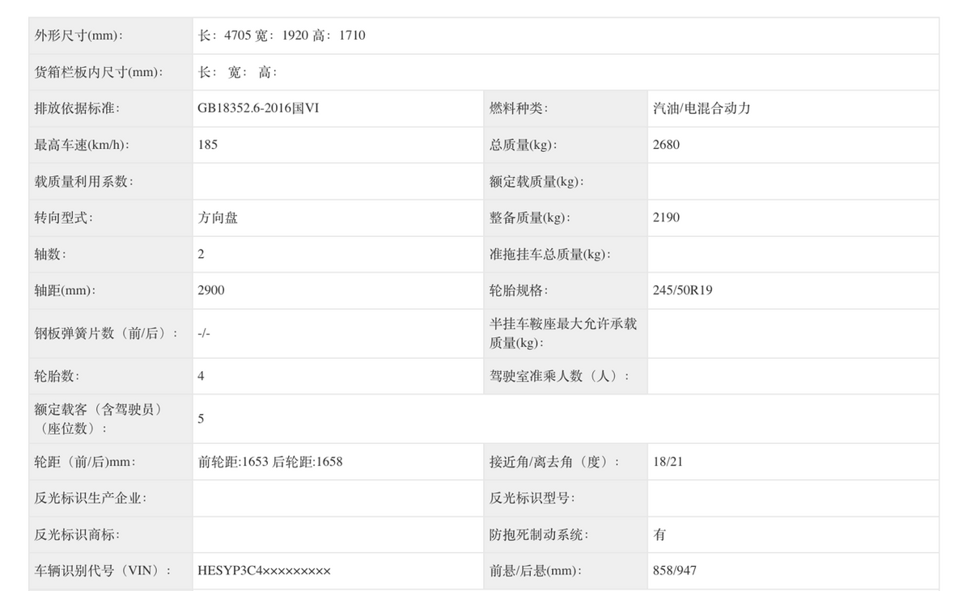Select the total mass value 2680
The height and width of the screenshot is (591, 971).
[666, 145]
